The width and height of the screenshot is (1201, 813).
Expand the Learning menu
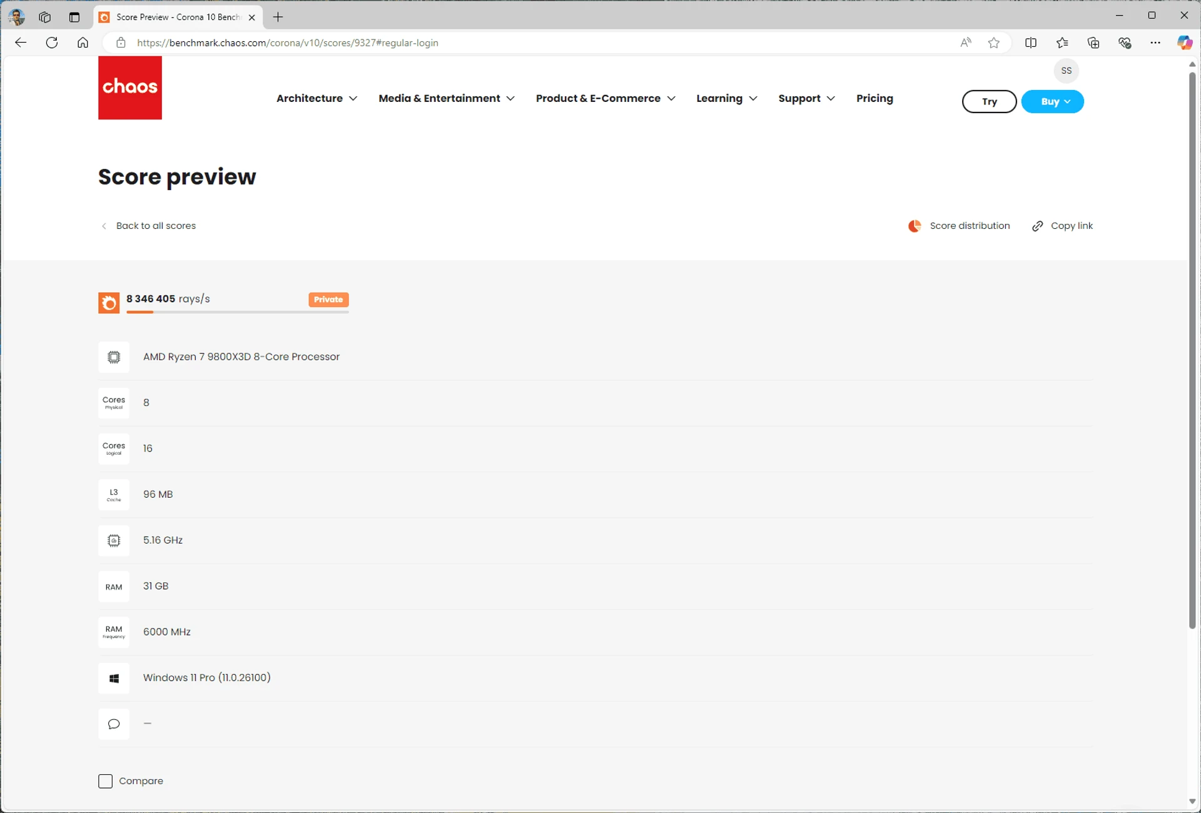(x=727, y=98)
